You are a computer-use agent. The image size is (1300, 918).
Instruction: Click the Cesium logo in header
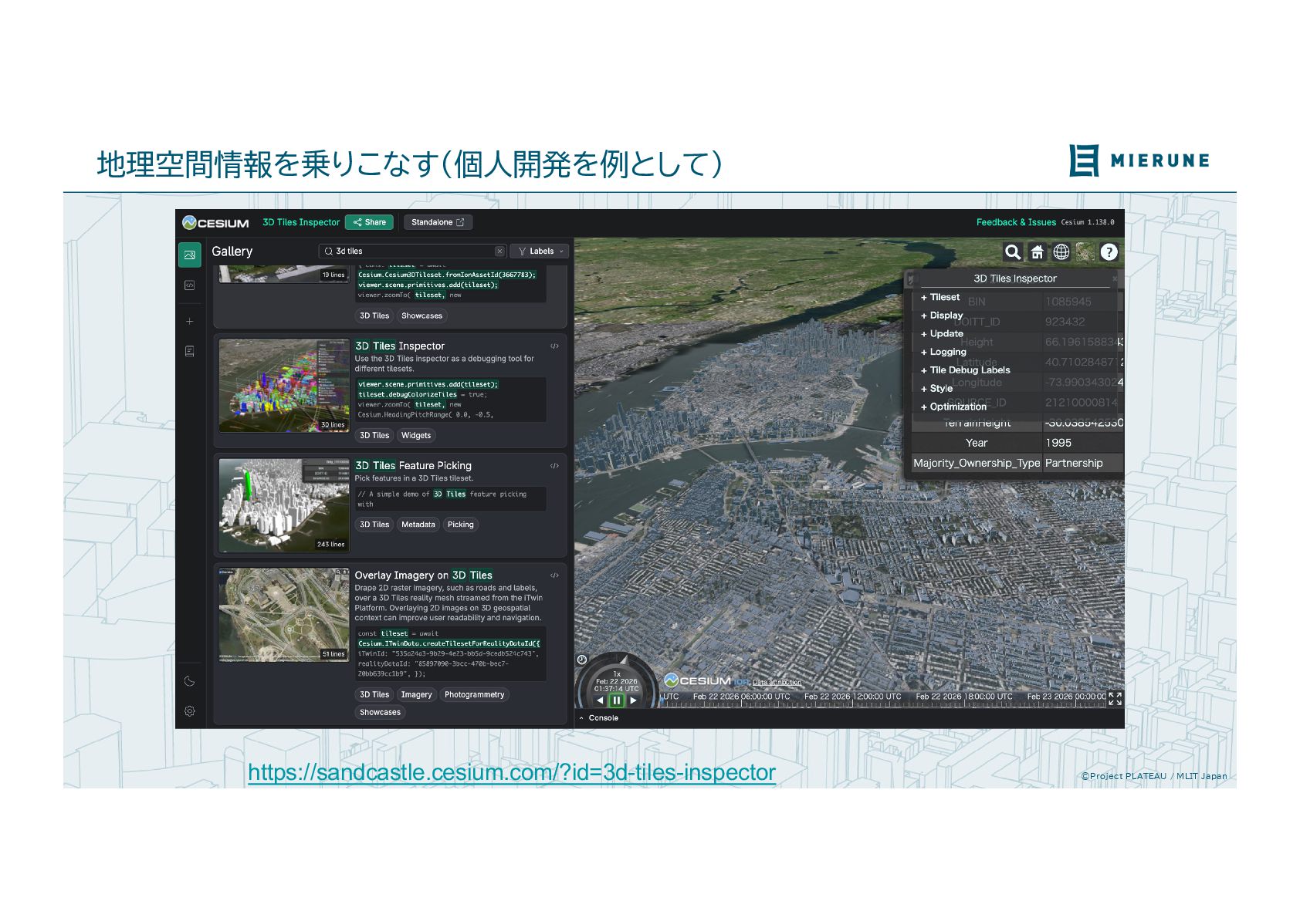[x=215, y=223]
